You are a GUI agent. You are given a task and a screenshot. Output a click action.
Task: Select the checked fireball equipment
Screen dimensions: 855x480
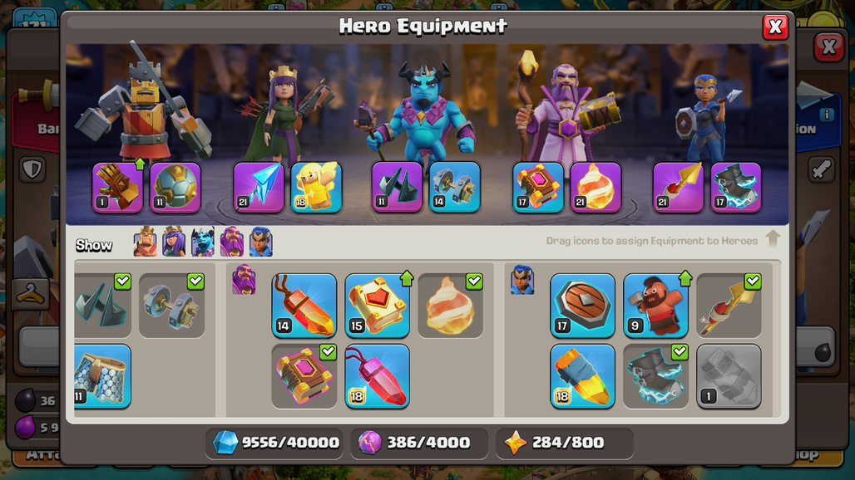[451, 306]
